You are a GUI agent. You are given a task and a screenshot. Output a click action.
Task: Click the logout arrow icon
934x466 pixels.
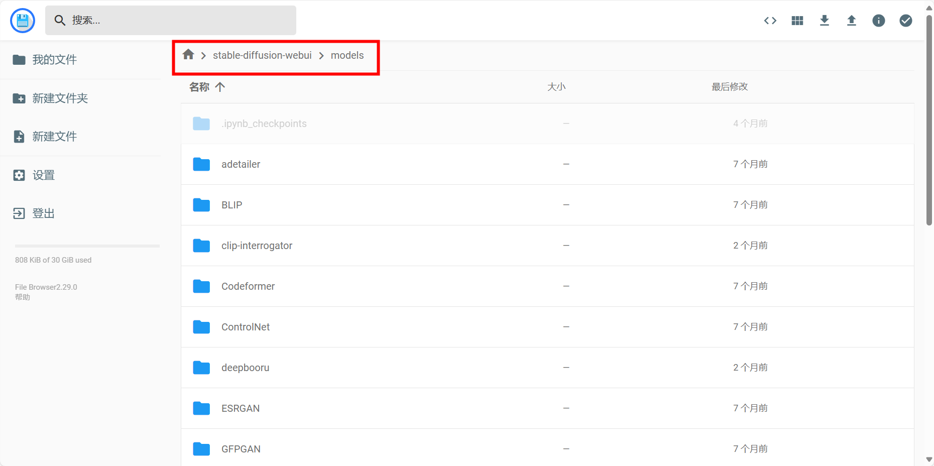[19, 213]
